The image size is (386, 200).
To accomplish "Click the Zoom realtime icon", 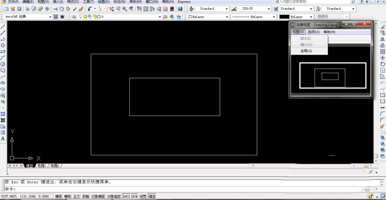I will 118,9.
